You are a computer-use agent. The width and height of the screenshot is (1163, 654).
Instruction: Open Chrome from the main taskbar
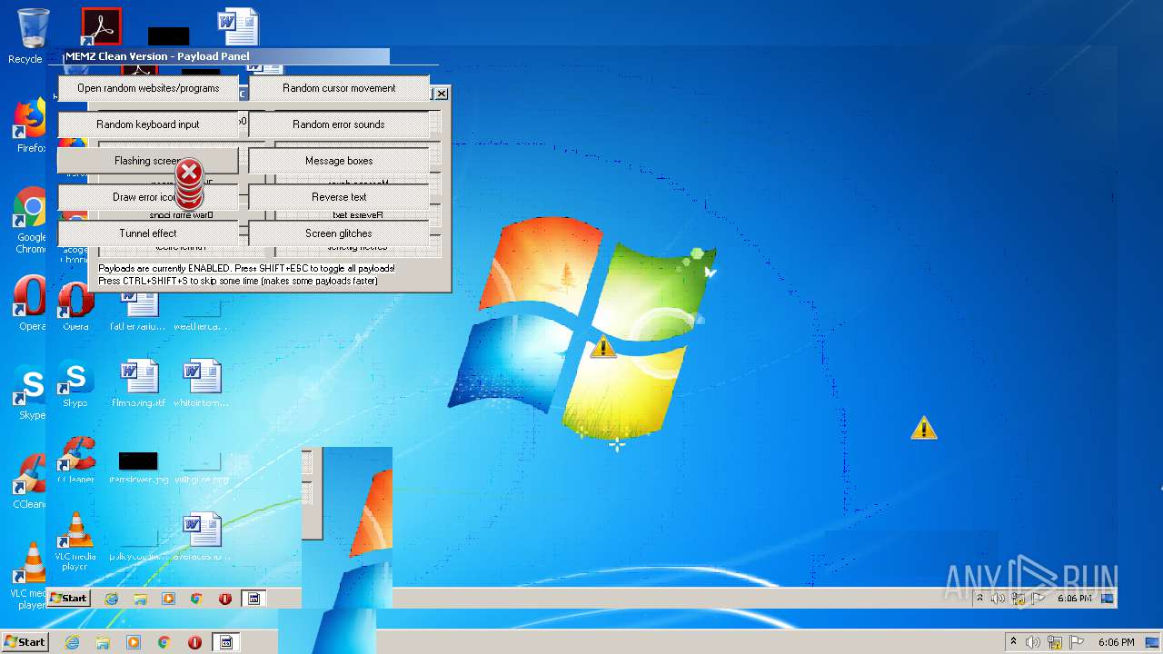click(164, 642)
